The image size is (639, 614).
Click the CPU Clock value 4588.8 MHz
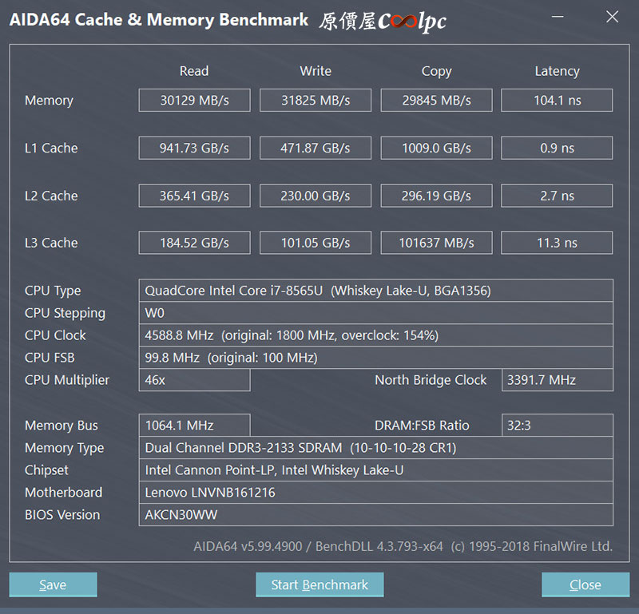pyautogui.click(x=375, y=335)
